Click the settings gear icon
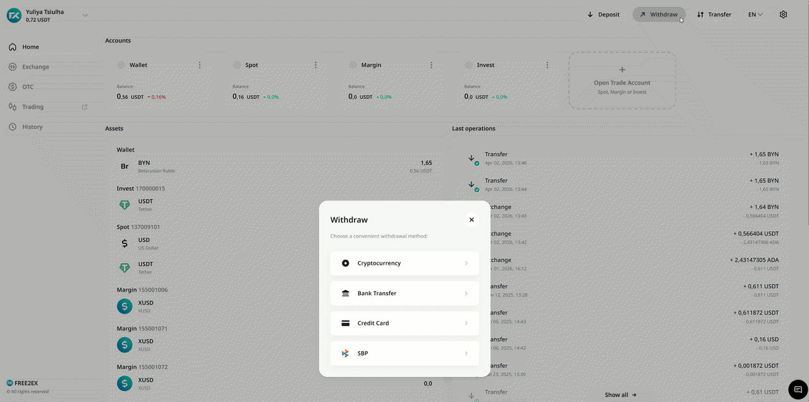The image size is (809, 402). [783, 15]
